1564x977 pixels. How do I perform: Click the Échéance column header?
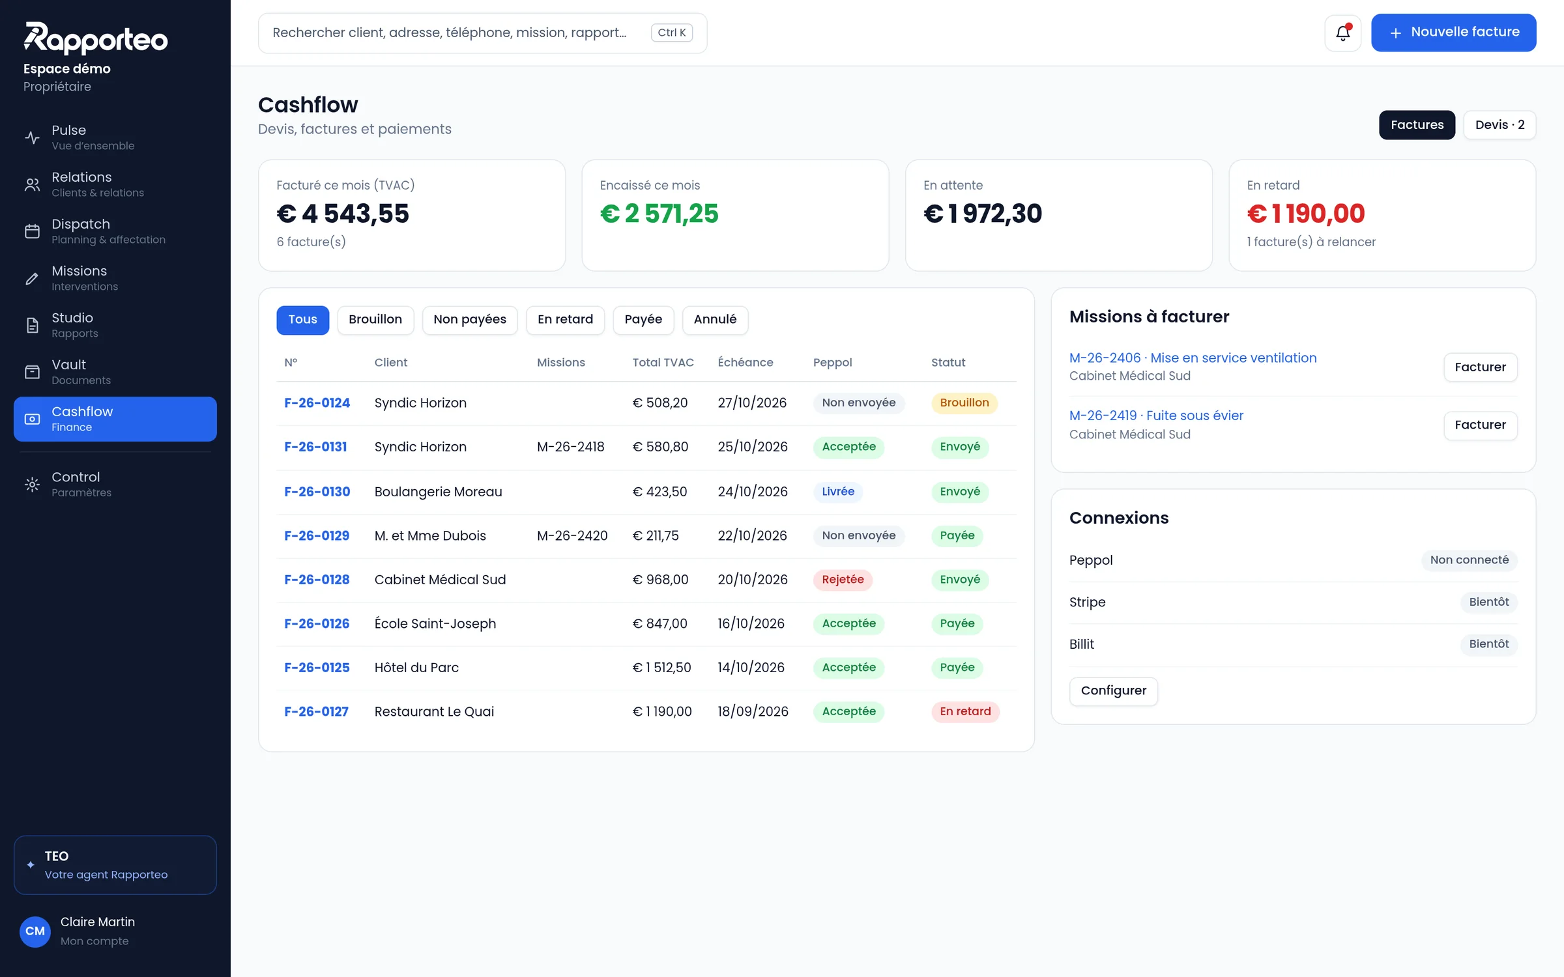(746, 363)
